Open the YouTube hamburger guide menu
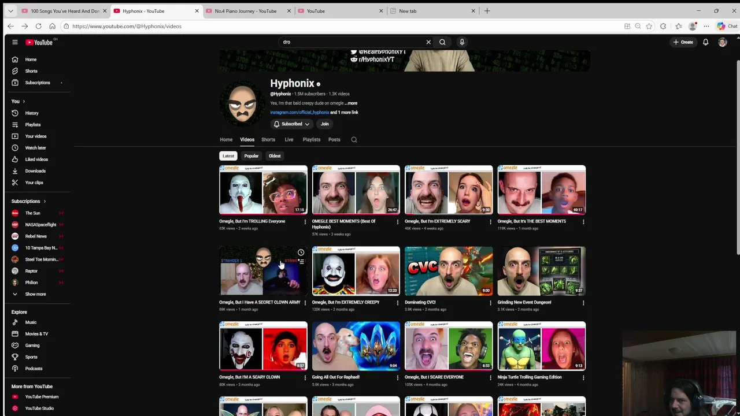This screenshot has width=740, height=416. 15,42
